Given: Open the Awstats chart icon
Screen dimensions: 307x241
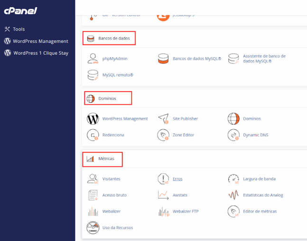Looking at the screenshot, I should point(163,195).
